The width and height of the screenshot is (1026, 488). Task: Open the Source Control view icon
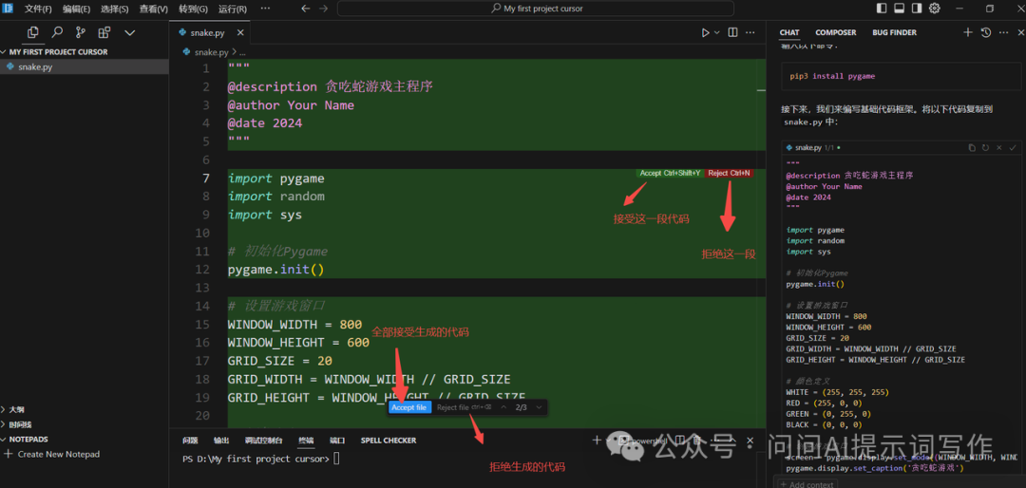pyautogui.click(x=81, y=32)
